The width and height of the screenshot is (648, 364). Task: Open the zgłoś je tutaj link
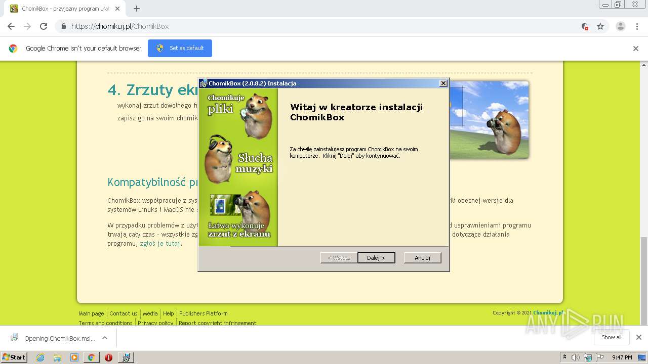click(x=160, y=243)
